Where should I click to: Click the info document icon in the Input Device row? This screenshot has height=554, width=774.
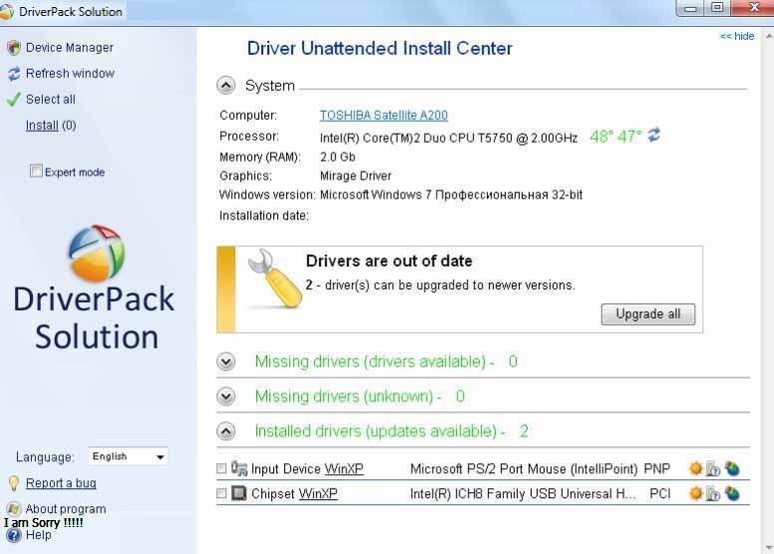click(713, 468)
